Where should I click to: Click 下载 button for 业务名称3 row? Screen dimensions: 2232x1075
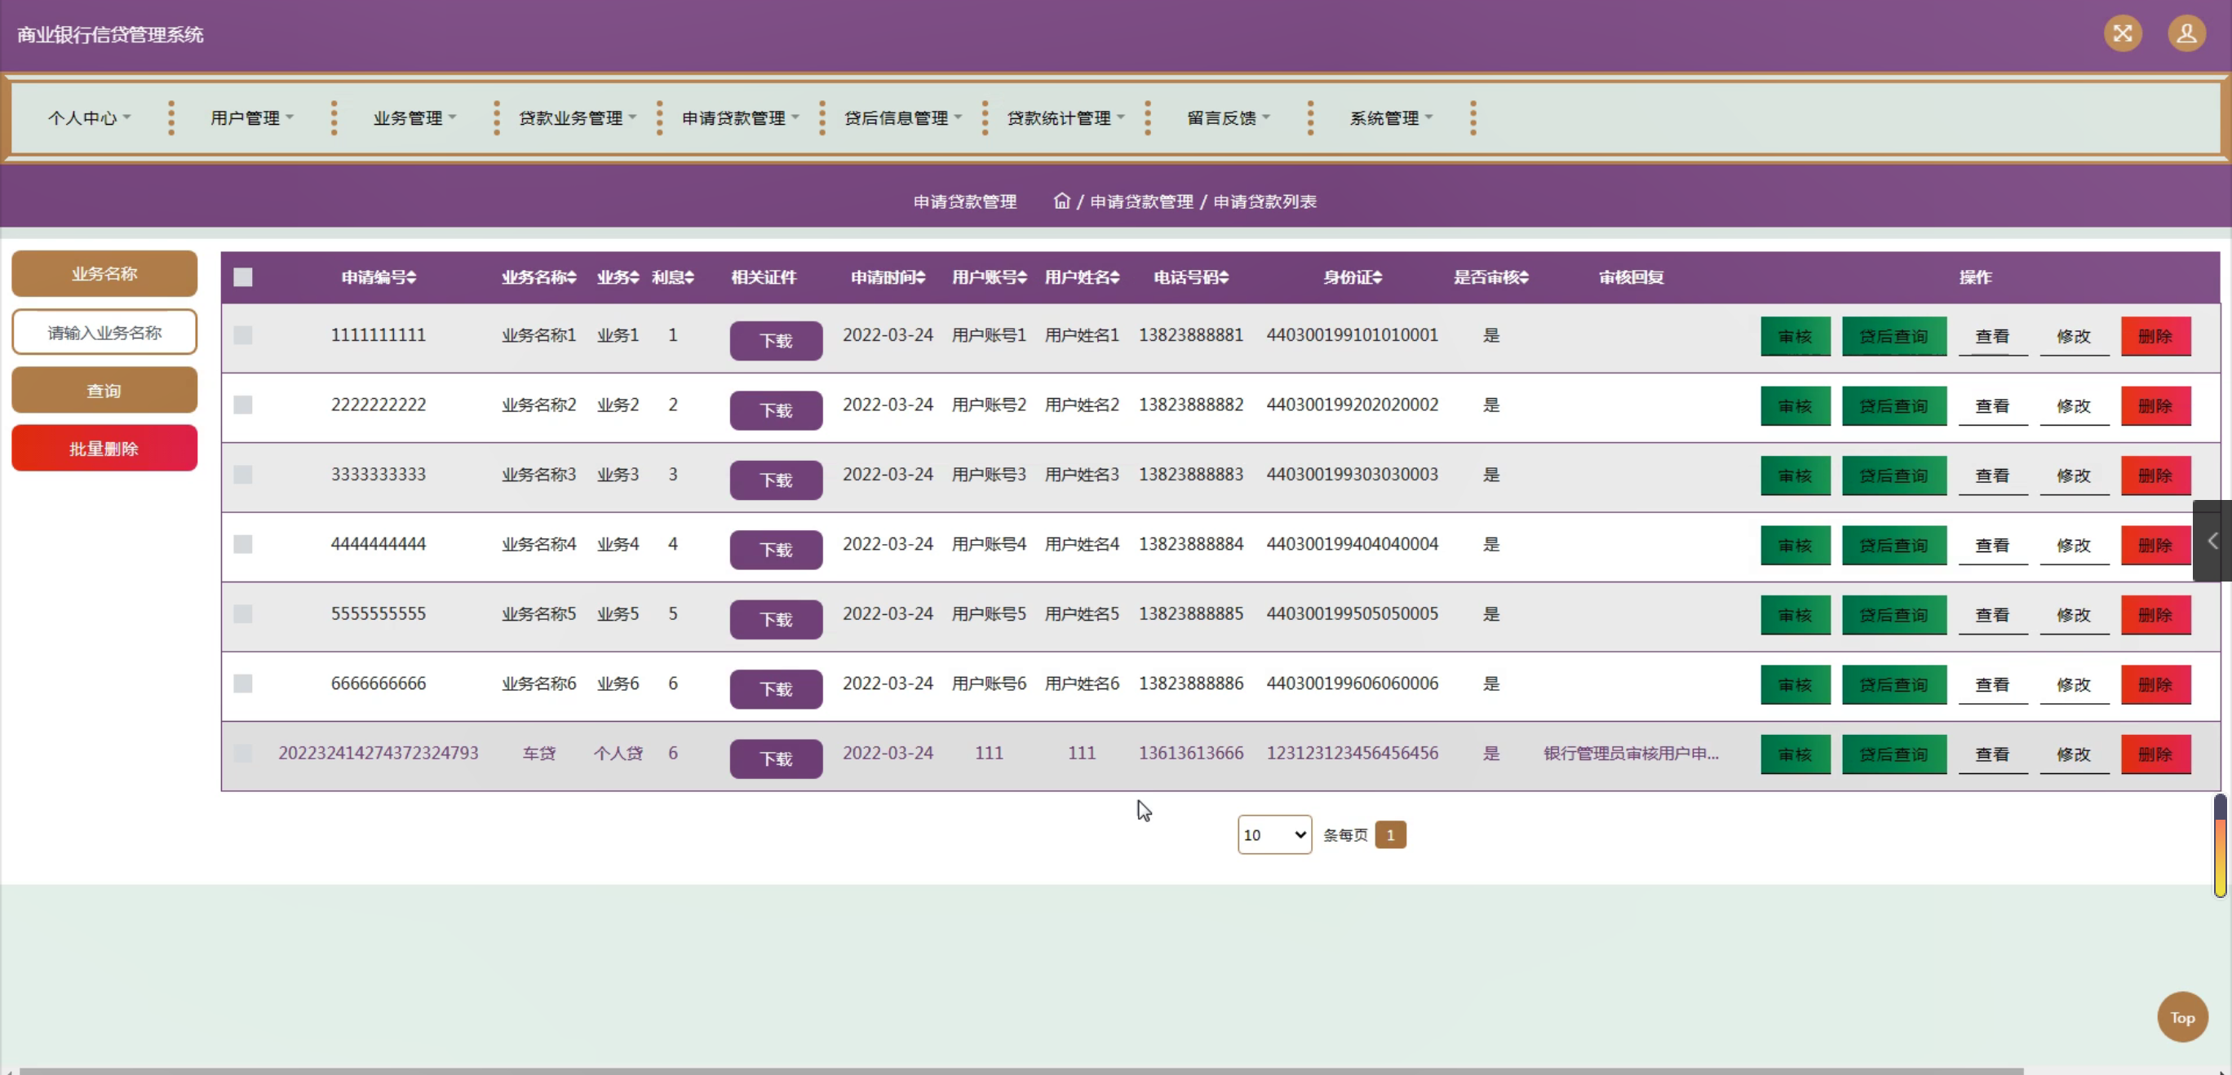coord(776,480)
